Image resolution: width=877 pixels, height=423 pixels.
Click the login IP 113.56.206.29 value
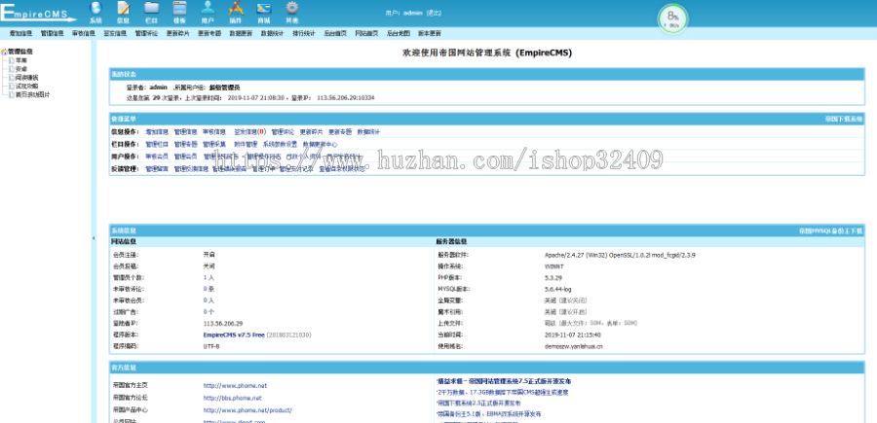click(x=223, y=323)
